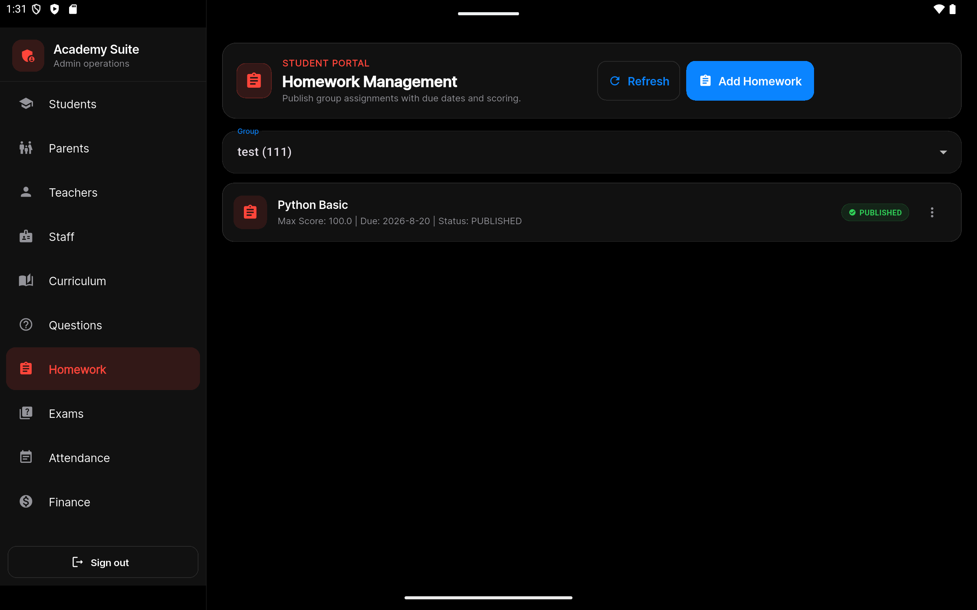Click the Python Basic homework title
This screenshot has width=977, height=610.
click(x=313, y=205)
